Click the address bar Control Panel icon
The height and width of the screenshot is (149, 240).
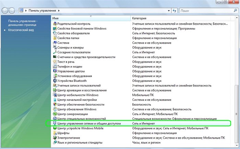click(x=22, y=10)
